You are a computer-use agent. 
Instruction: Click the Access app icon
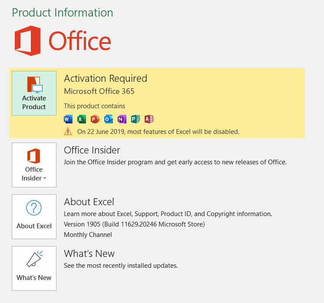coord(149,119)
